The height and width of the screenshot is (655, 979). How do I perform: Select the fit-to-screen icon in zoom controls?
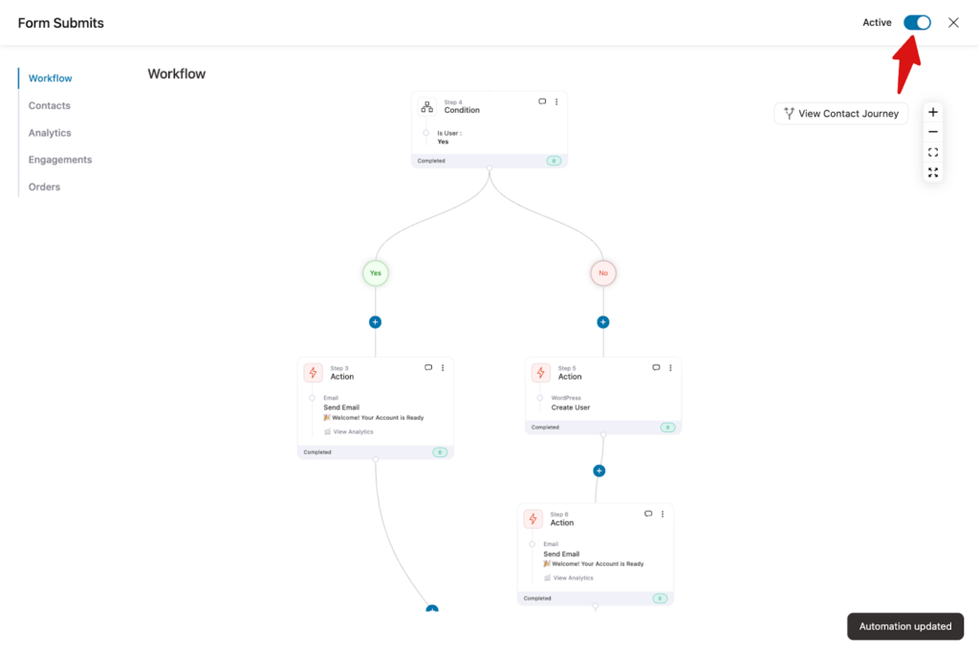pos(932,152)
